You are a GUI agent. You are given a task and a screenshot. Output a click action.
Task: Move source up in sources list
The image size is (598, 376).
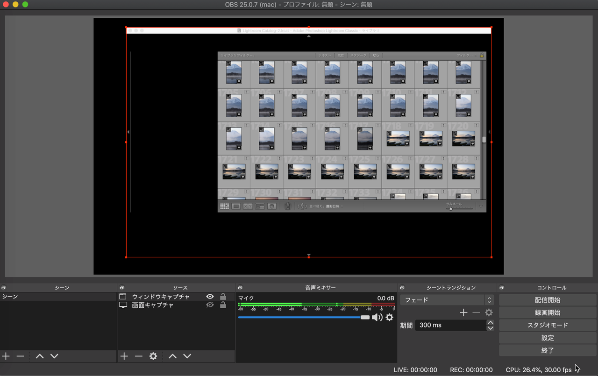(x=172, y=356)
